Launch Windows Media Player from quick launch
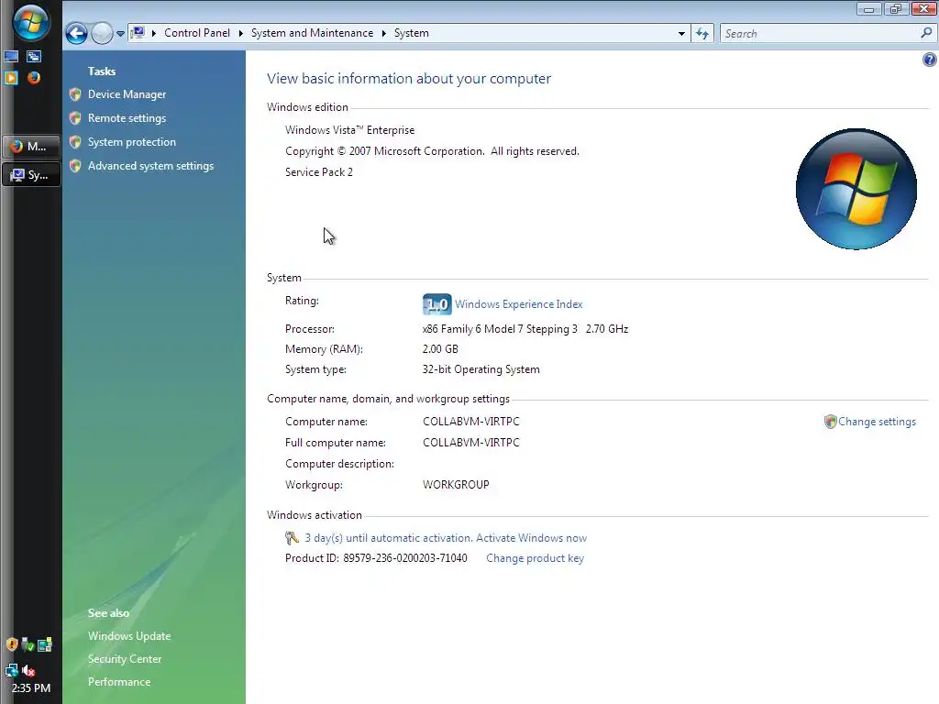 click(11, 78)
